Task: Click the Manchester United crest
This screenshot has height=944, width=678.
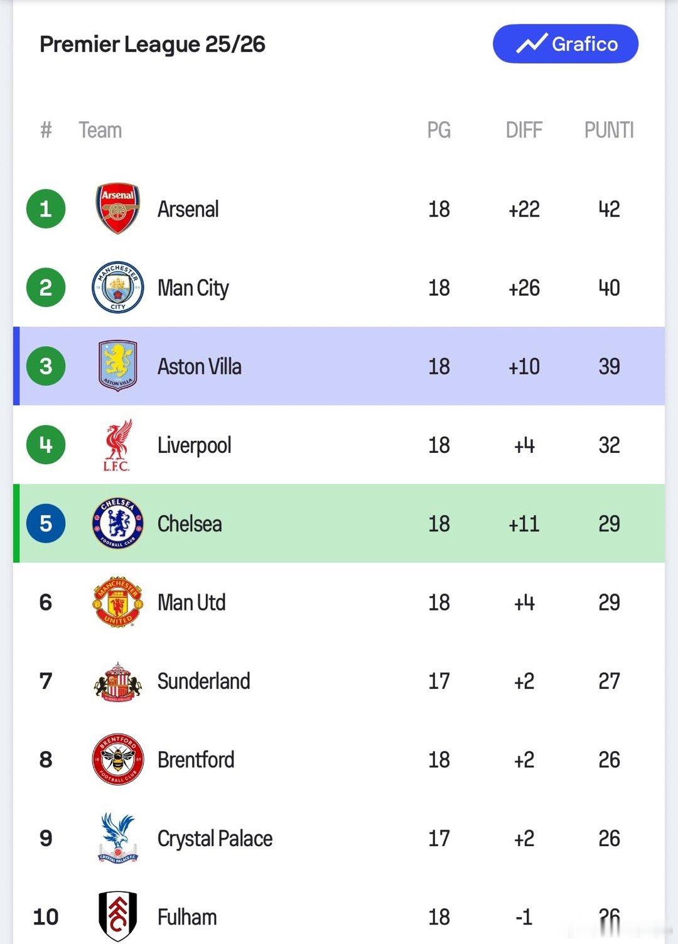Action: pos(117,602)
